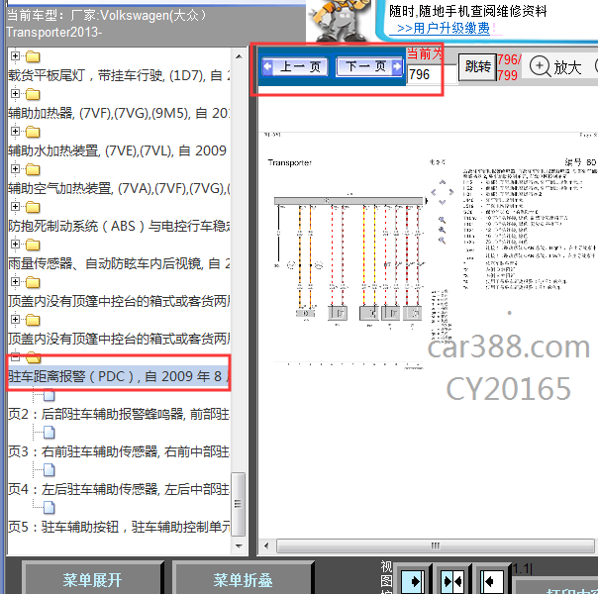
Task: Click folder icon for 载货平板尾灯
Action: [x=33, y=56]
